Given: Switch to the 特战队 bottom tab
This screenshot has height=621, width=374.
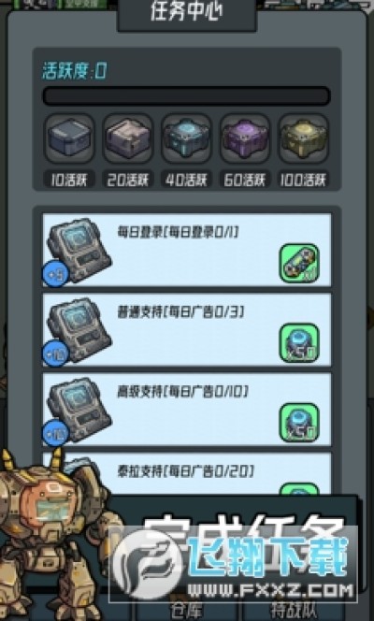Looking at the screenshot, I should click(294, 611).
